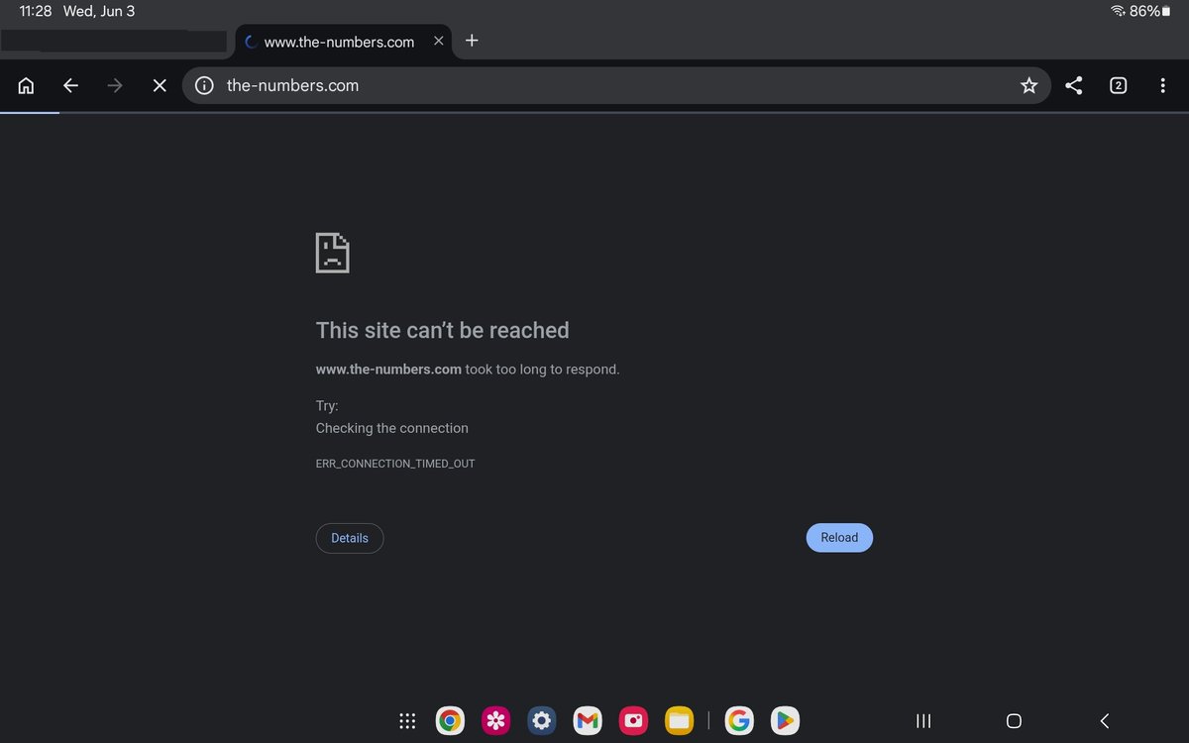Tap the sad page error icon
This screenshot has width=1189, height=743.
pyautogui.click(x=332, y=253)
